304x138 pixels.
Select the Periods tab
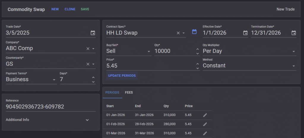pos(112,92)
